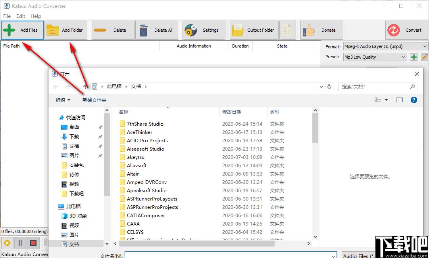The height and width of the screenshot is (258, 429).
Task: Click in the 搜索"文档" search field
Action: point(378,87)
